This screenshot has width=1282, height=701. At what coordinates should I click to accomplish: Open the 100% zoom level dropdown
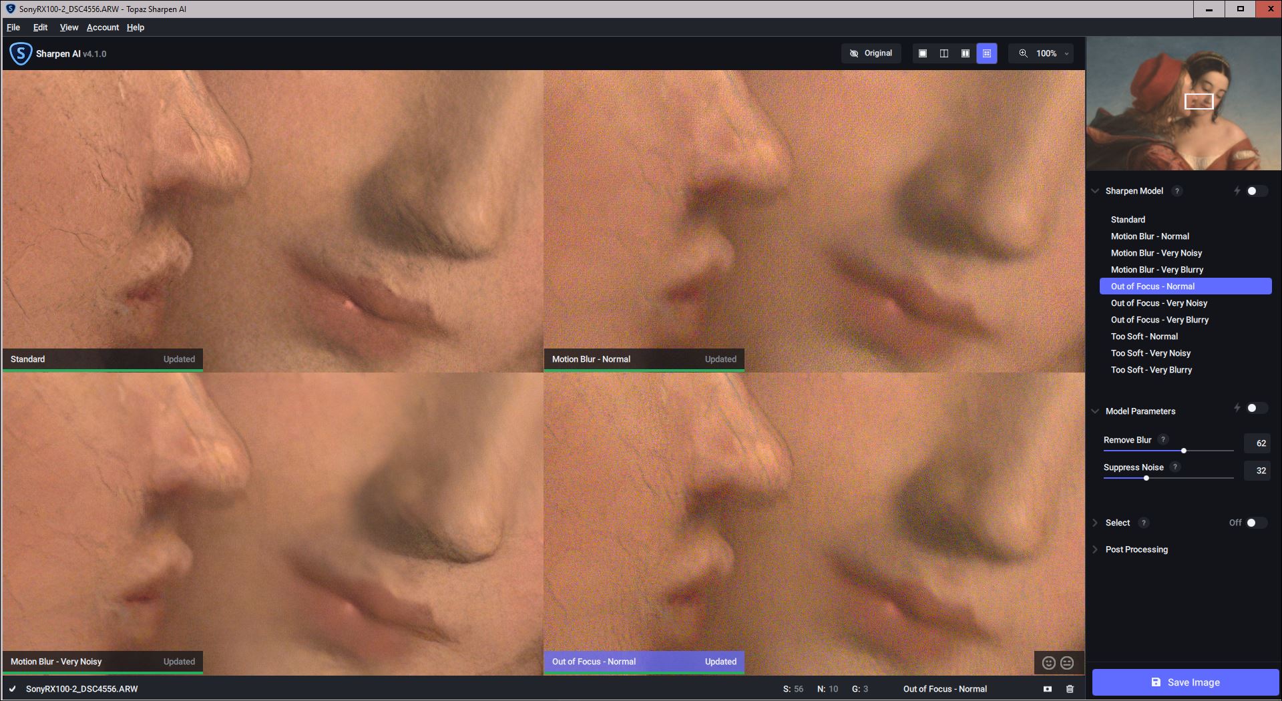pos(1046,53)
